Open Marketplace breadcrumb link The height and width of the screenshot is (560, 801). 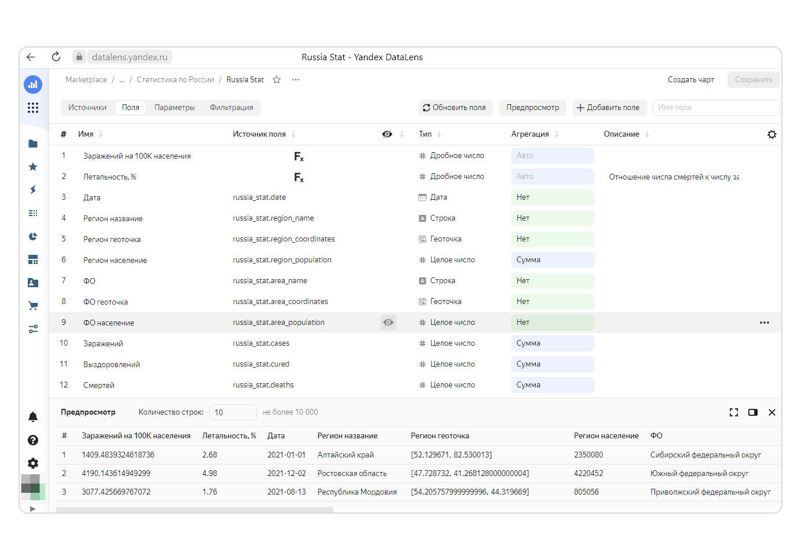86,80
